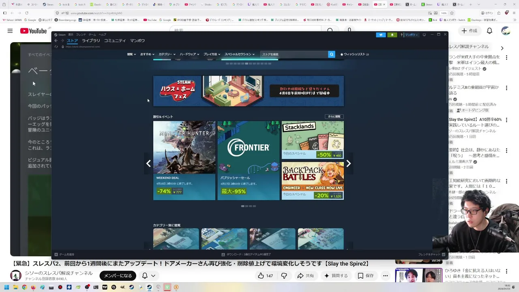Click the Steam store search magnifier button
The image size is (519, 292).
[x=331, y=54]
